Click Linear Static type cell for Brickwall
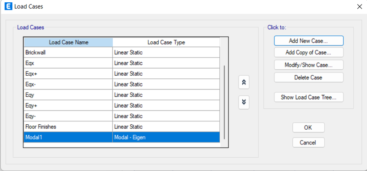Screen dimensions: 367x171 pyautogui.click(x=166, y=52)
